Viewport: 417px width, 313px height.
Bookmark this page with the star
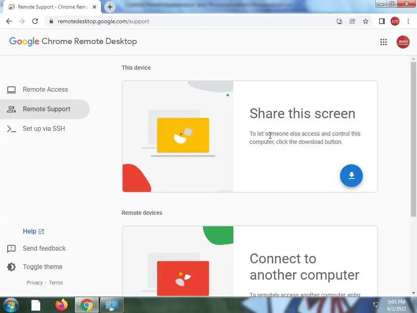click(x=366, y=21)
